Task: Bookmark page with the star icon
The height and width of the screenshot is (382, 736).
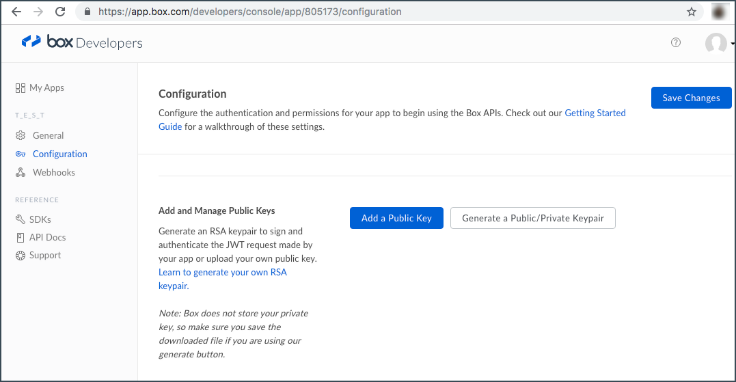Action: [692, 12]
